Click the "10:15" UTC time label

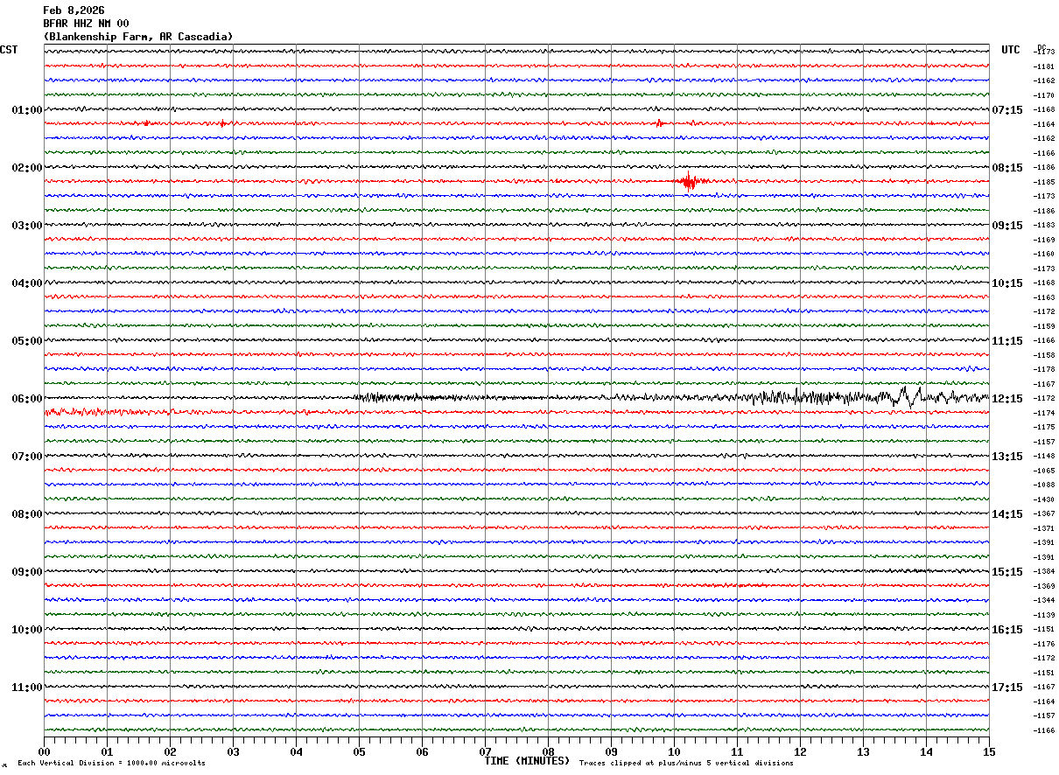pos(1007,283)
